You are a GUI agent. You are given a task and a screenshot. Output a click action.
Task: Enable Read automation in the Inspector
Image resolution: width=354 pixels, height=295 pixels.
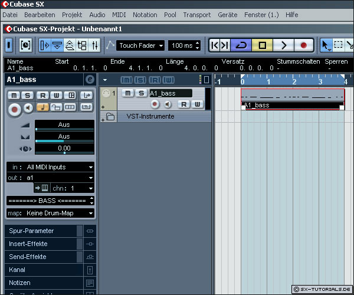43,96
